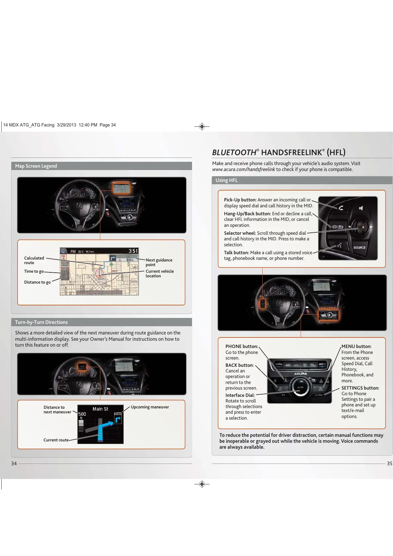This screenshot has height=556, width=393.
Task: Click the AUTO climate button on console
Action: point(296,365)
